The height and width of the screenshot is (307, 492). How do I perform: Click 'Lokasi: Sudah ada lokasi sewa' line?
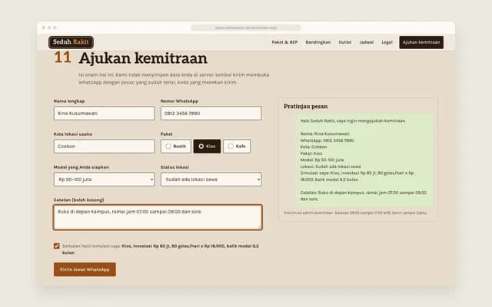(331, 167)
